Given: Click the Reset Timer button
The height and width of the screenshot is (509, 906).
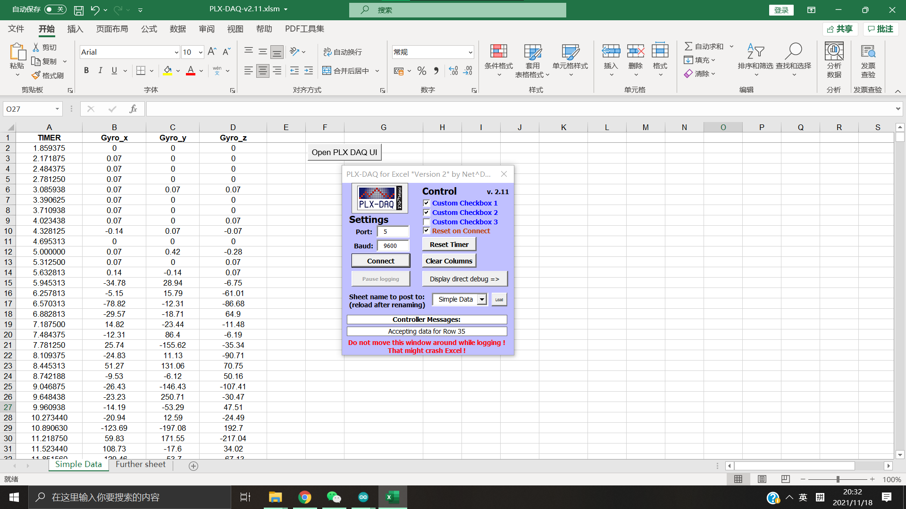Looking at the screenshot, I should 449,245.
